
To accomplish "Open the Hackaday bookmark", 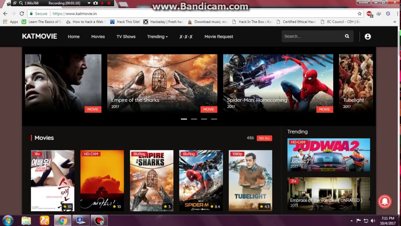I will click(163, 22).
